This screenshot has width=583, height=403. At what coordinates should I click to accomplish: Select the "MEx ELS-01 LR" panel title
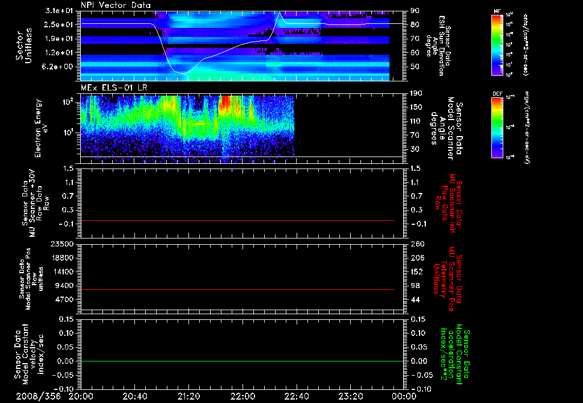[114, 88]
